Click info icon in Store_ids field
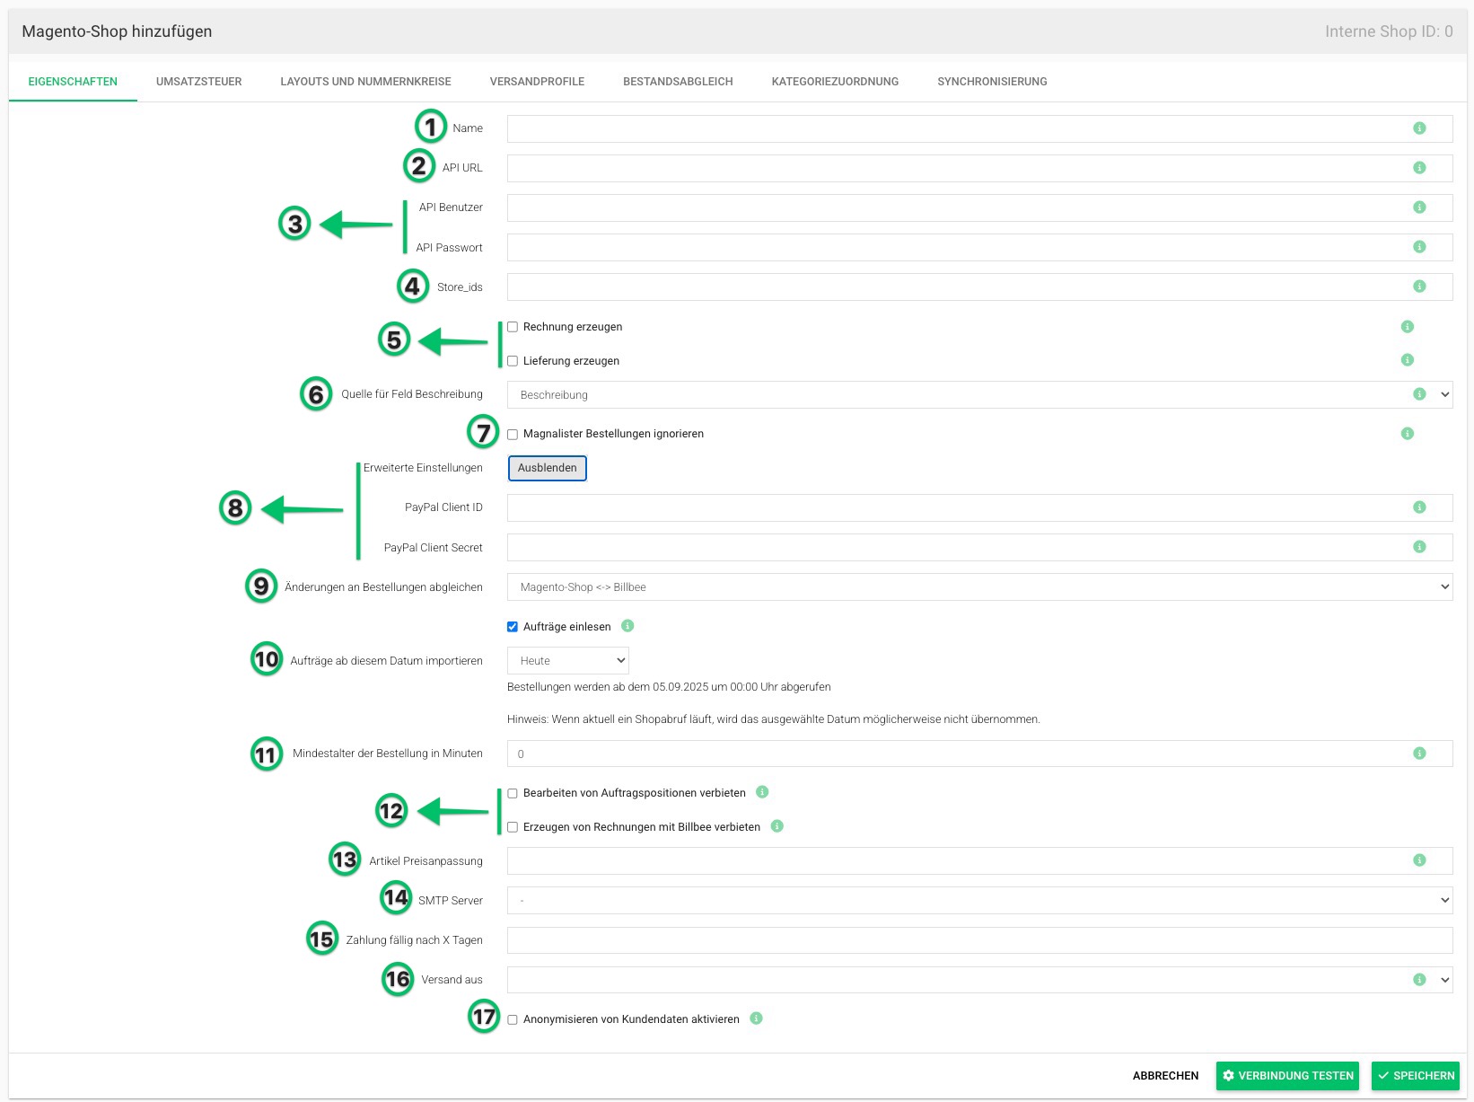Screen dimensions: 1474x1102 (1419, 287)
